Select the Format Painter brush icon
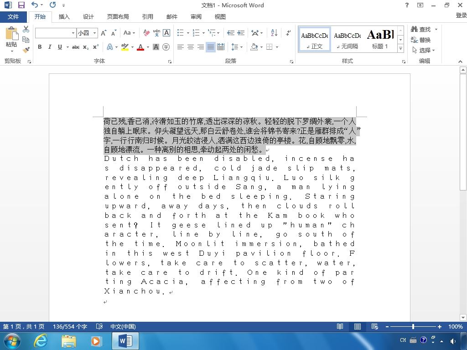Image resolution: width=467 pixels, height=350 pixels. 26,50
